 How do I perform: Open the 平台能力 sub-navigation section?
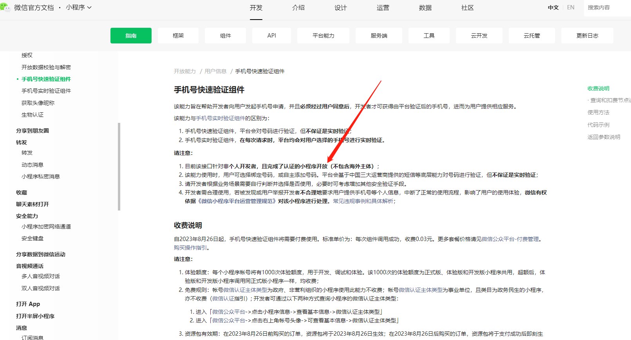(x=324, y=36)
